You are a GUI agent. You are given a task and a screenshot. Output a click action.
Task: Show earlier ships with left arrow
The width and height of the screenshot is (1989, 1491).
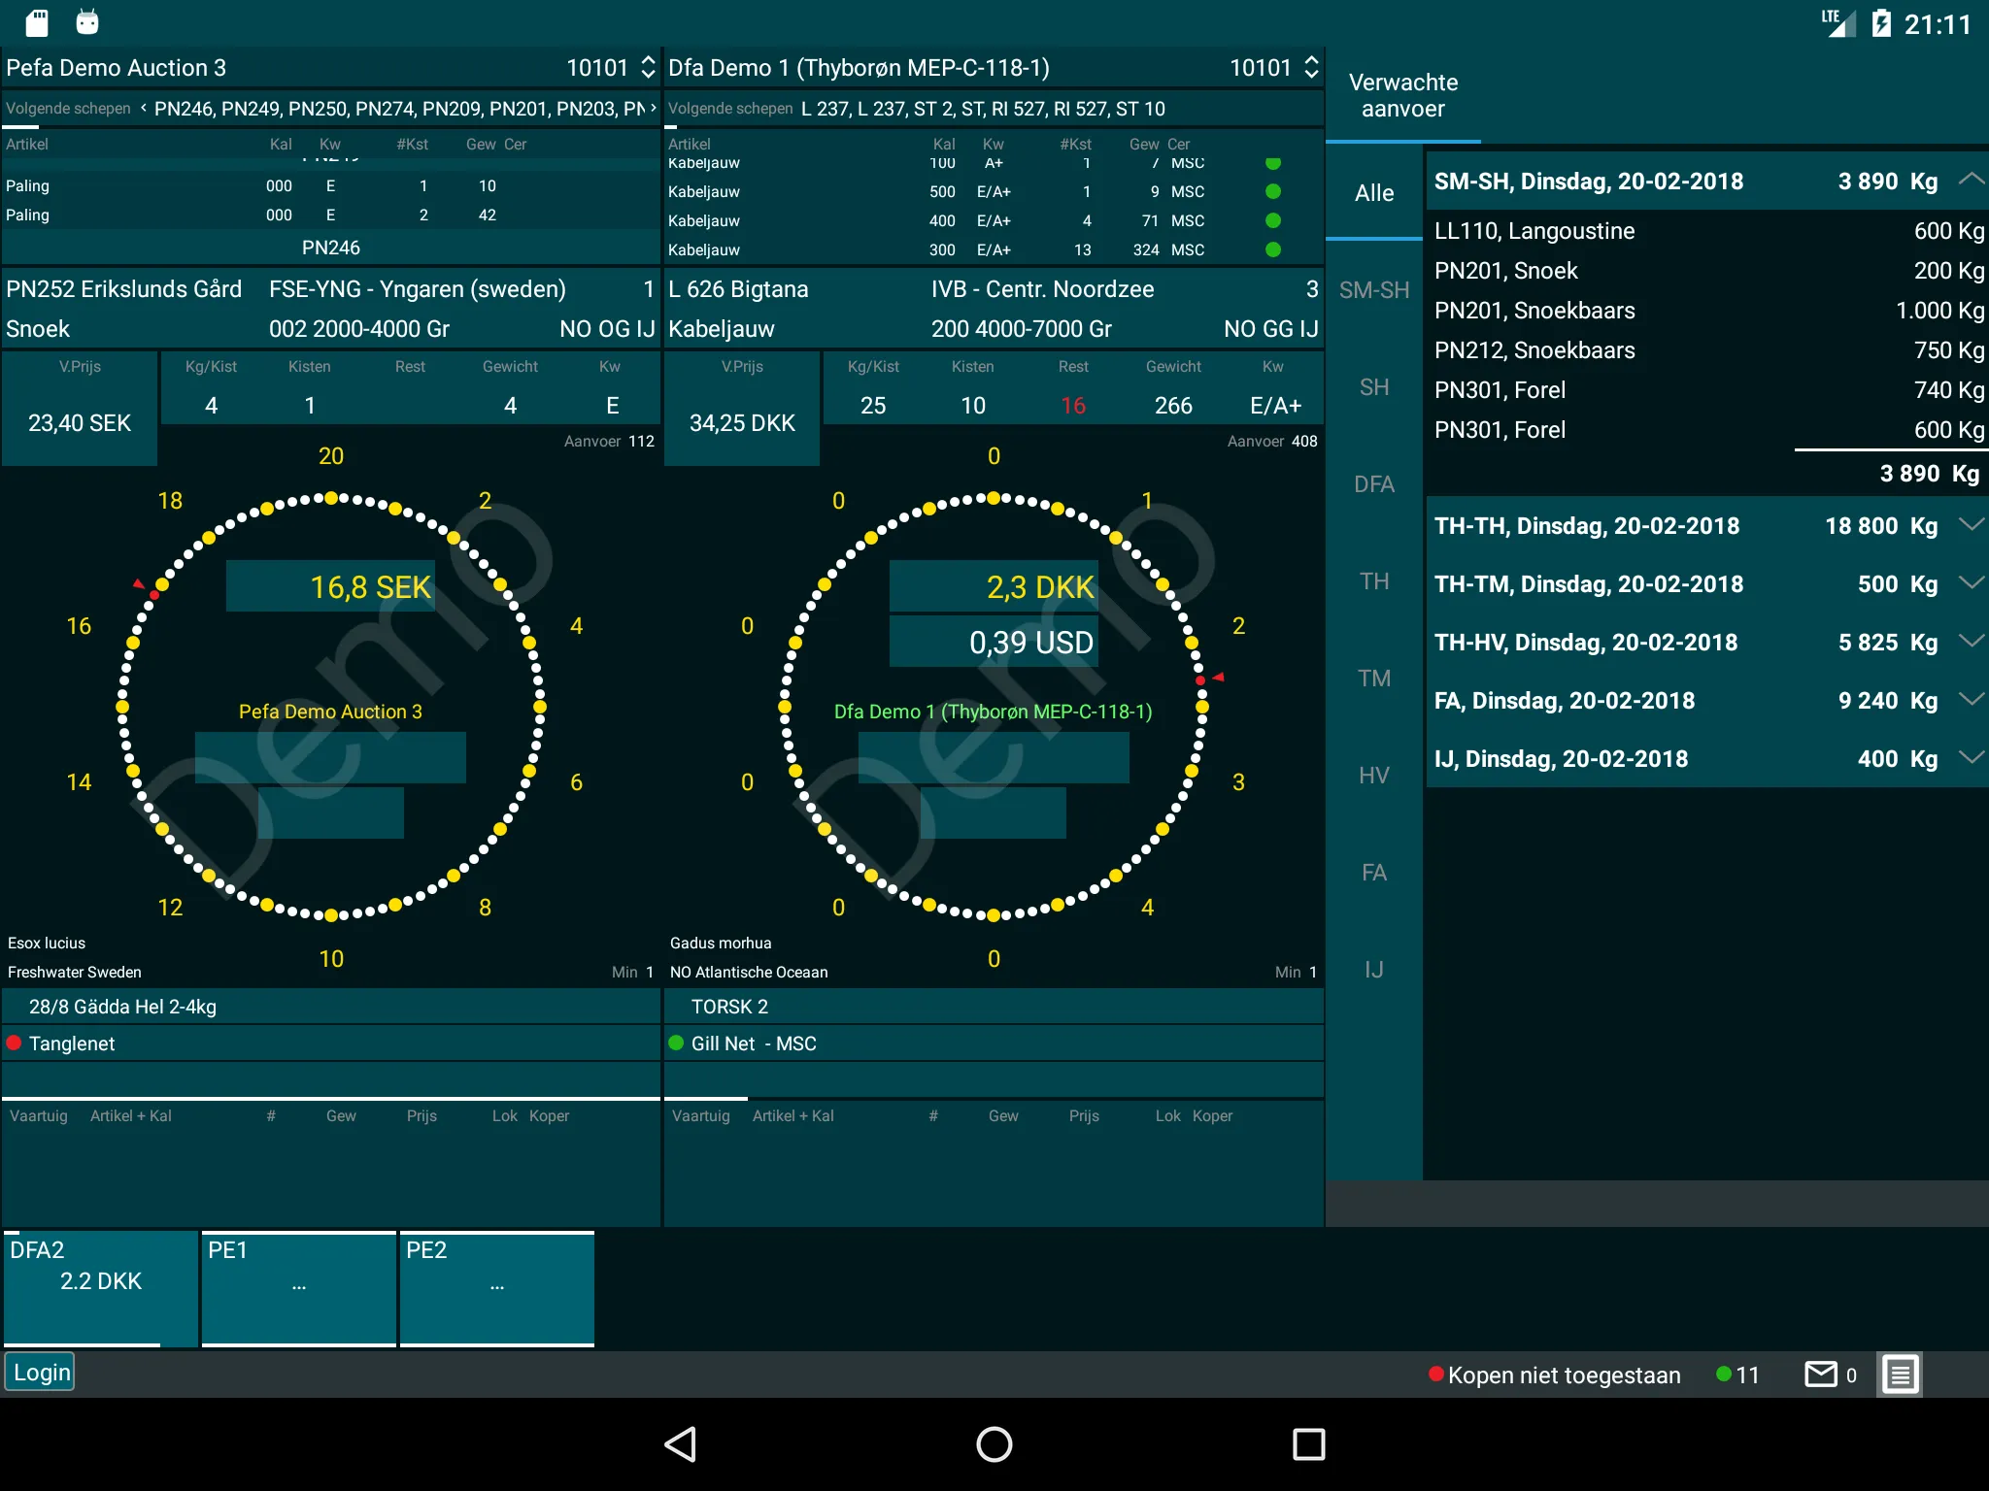[x=144, y=108]
